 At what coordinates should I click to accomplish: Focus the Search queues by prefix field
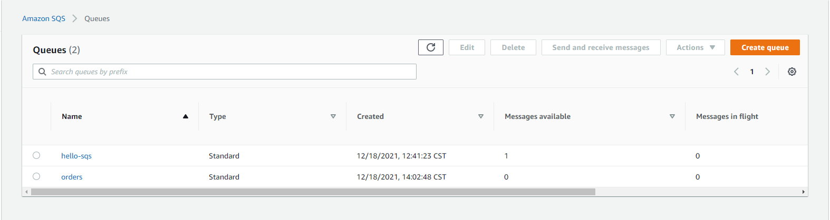(x=225, y=72)
